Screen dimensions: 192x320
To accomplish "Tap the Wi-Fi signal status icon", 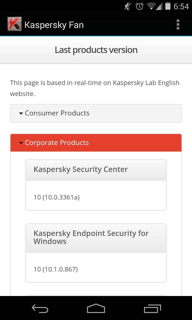I will (151, 6).
